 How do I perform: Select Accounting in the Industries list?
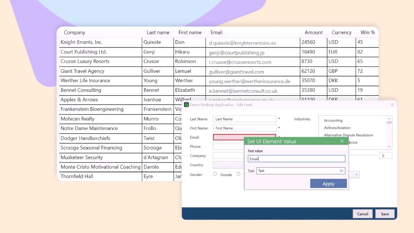point(333,120)
